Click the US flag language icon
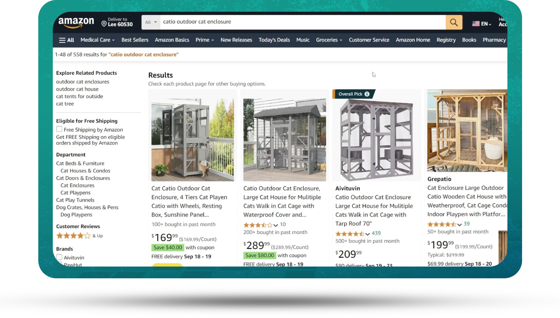Screen dimensions: 560x318 pyautogui.click(x=476, y=24)
